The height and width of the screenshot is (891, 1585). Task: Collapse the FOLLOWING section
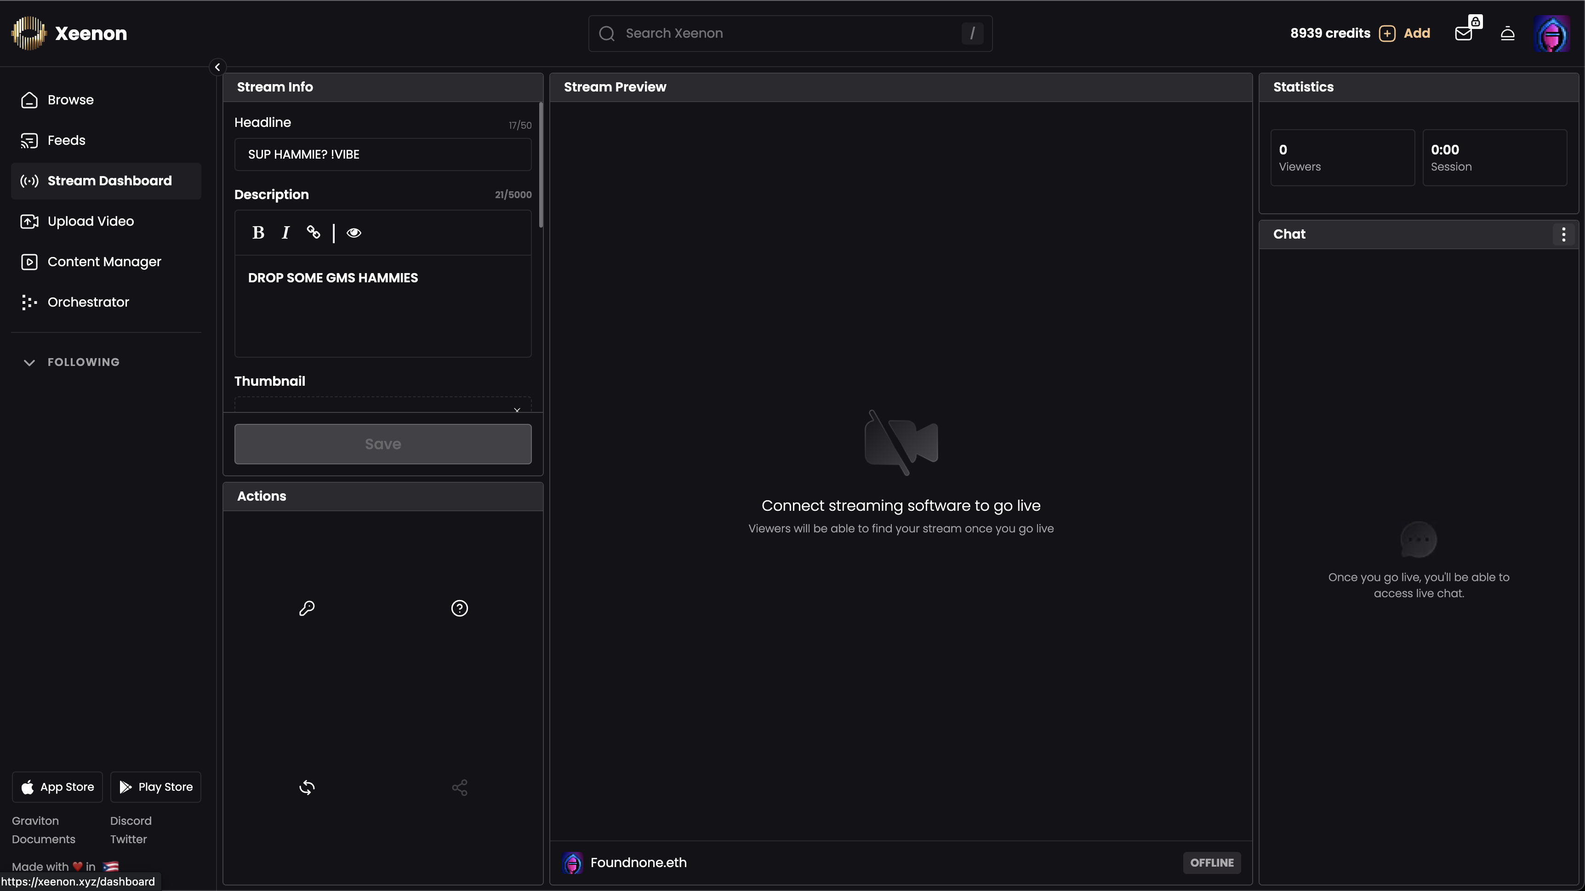(x=29, y=362)
